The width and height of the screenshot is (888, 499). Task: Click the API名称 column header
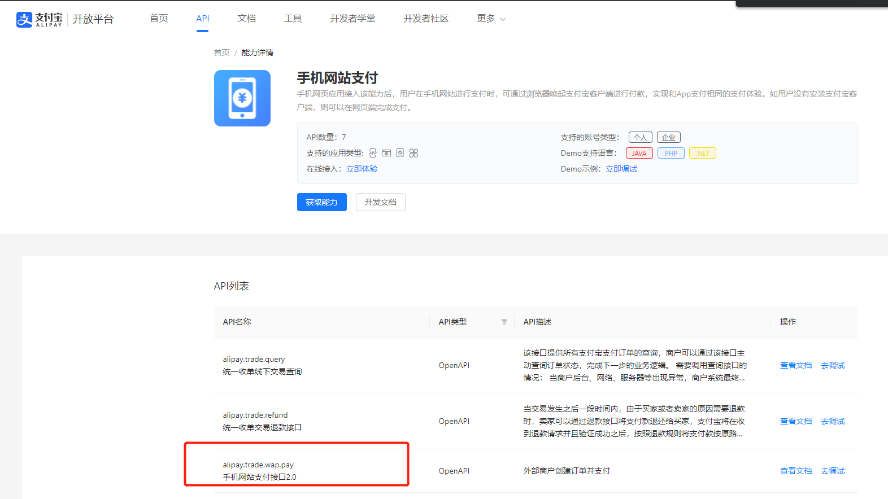click(x=237, y=322)
